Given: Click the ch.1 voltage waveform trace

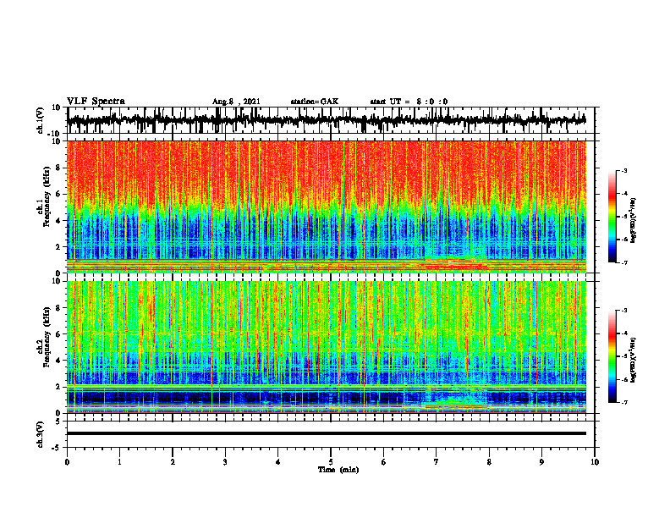Looking at the screenshot, I should 327,120.
